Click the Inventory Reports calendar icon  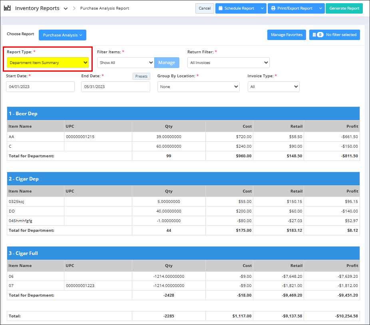7,8
